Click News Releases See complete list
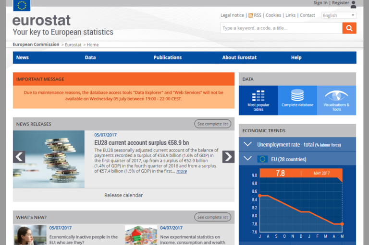 click(212, 124)
